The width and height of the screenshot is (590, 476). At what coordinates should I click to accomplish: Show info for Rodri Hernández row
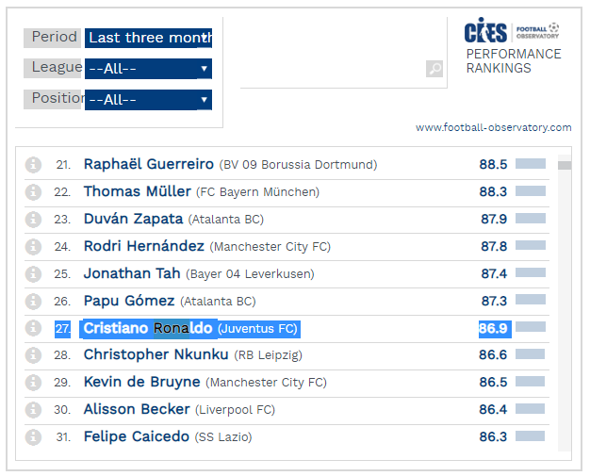pyautogui.click(x=33, y=247)
